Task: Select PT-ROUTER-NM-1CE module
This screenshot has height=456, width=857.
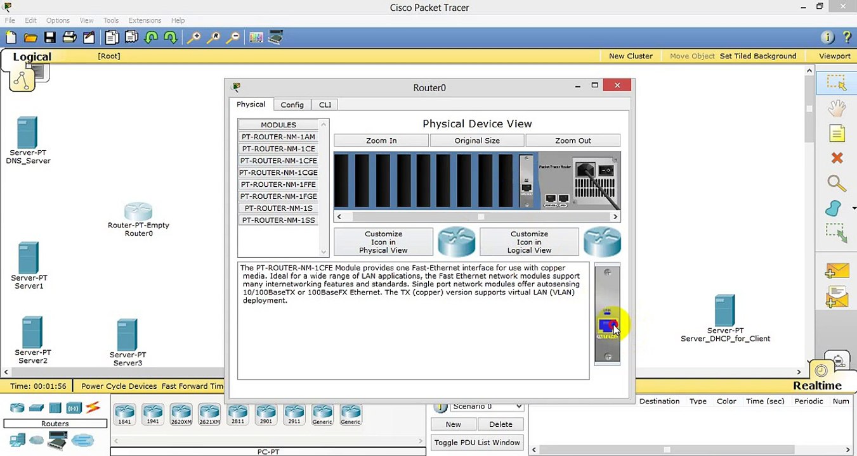Action: [x=278, y=149]
